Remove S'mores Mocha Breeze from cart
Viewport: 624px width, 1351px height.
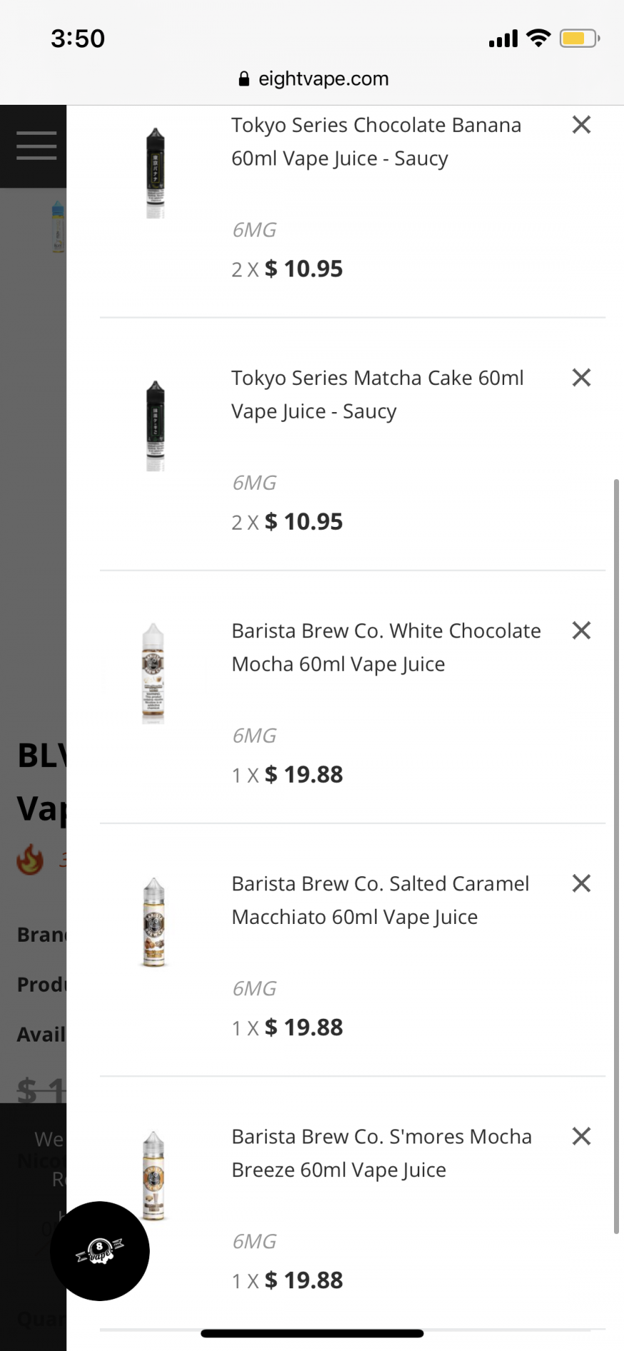(x=581, y=1136)
